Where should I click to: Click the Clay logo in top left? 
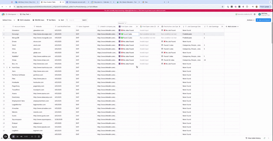3,14
